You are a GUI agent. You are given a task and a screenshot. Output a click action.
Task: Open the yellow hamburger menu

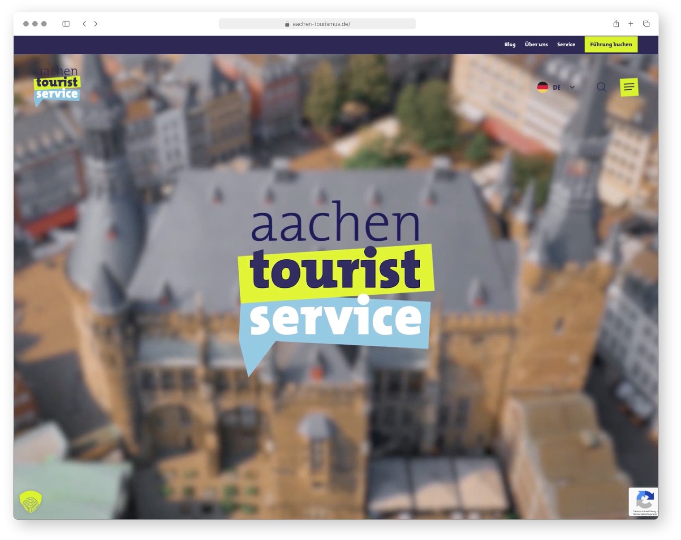[629, 87]
